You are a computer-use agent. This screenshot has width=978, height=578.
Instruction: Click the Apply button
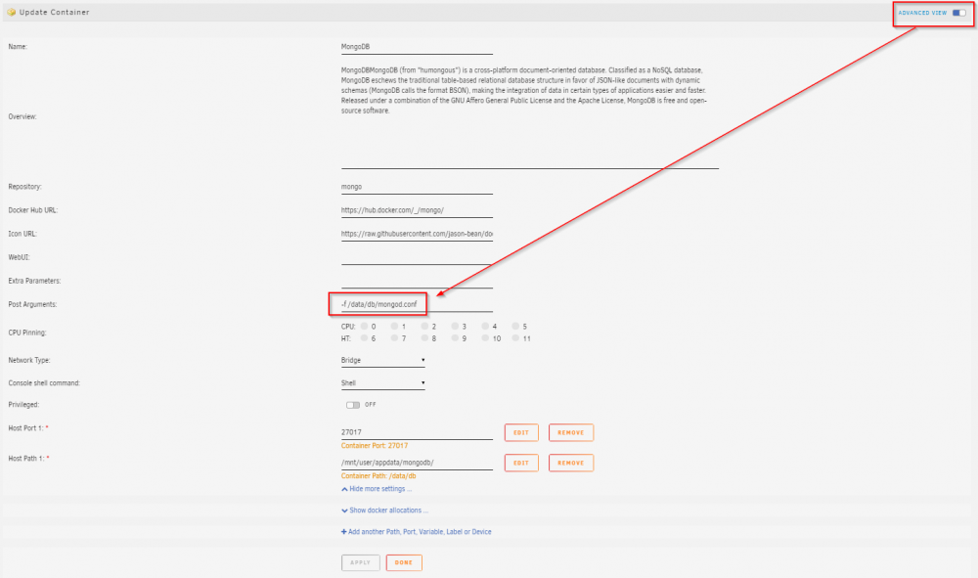(x=361, y=562)
